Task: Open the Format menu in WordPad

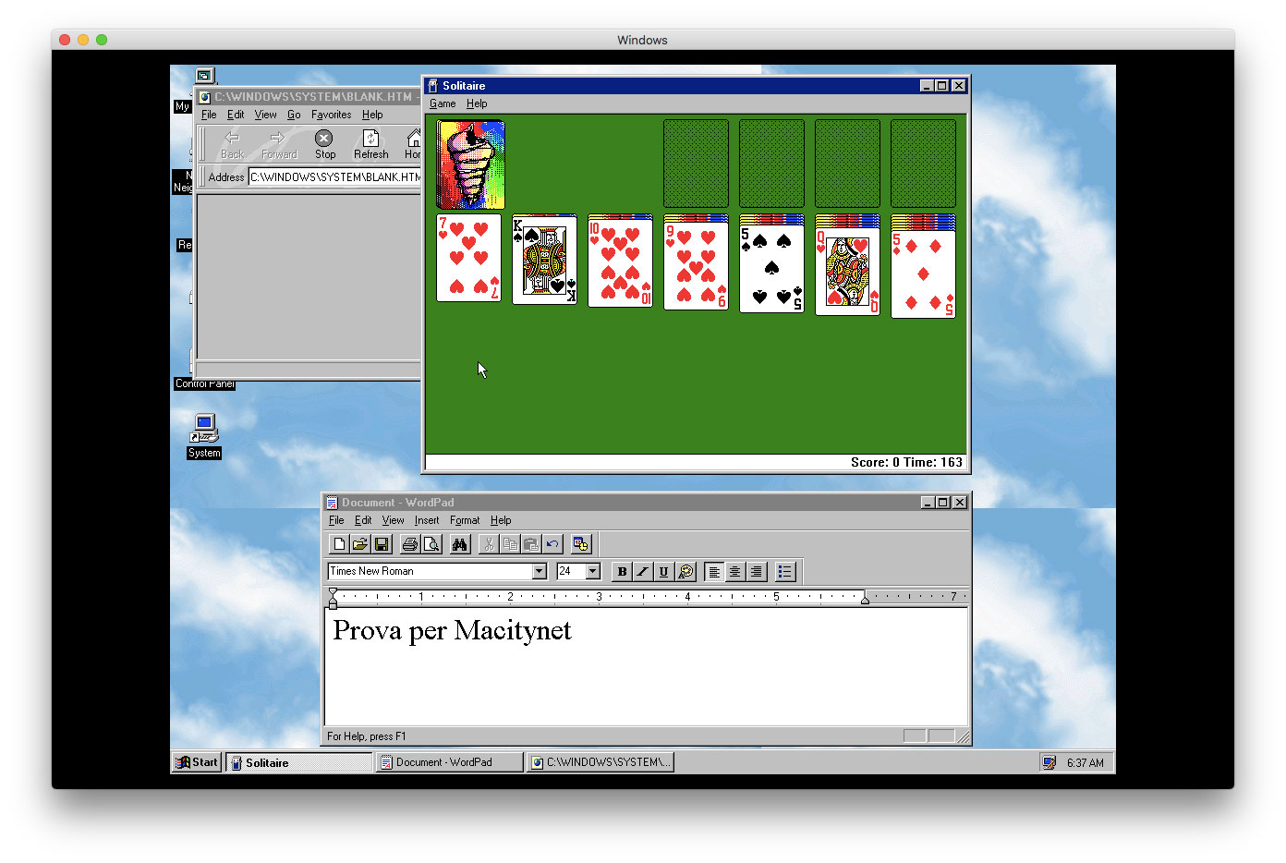Action: pos(465,521)
